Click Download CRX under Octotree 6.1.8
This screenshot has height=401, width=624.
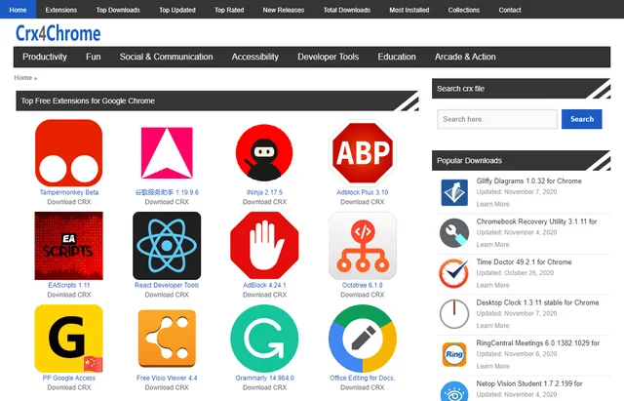pos(362,295)
